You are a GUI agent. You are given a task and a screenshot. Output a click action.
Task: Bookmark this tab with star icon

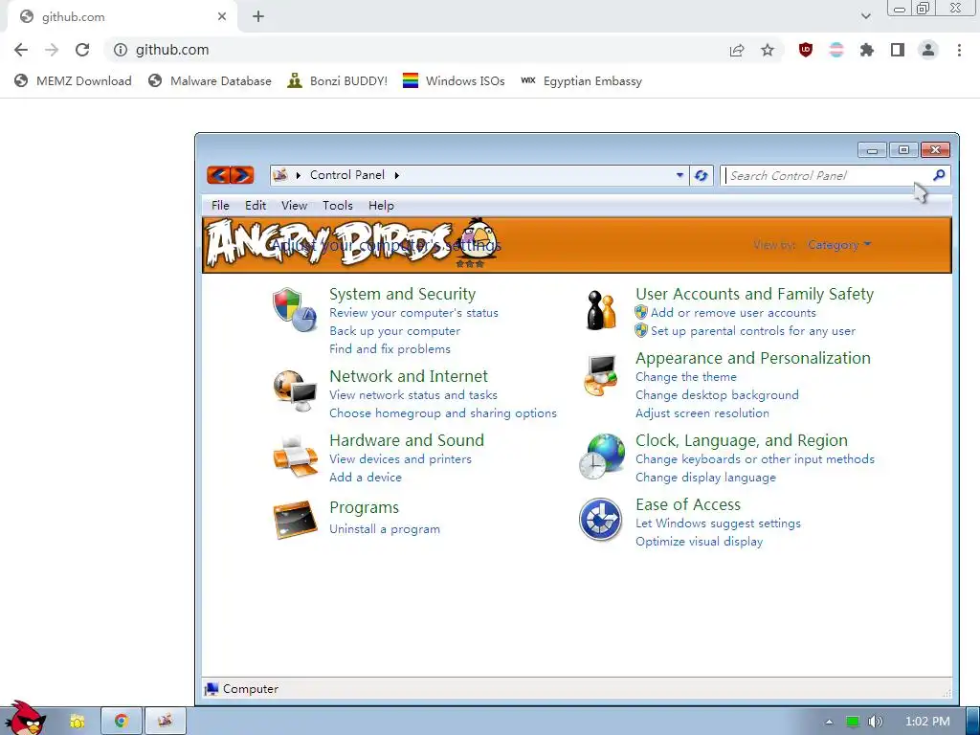point(768,50)
